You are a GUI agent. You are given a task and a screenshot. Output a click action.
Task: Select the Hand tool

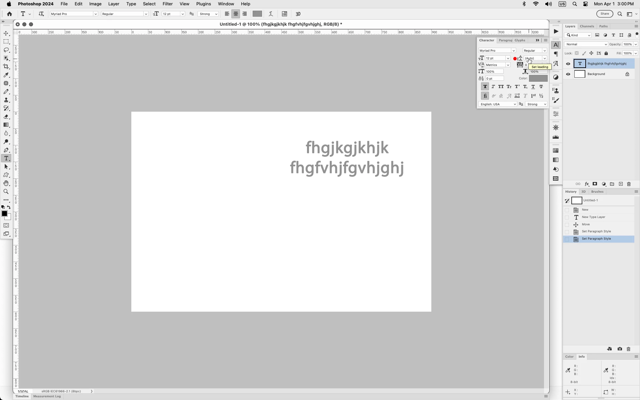(6, 183)
